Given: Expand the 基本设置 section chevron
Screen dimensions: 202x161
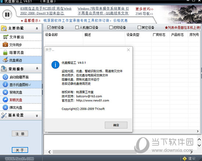Looking at the screenshot, I should (37, 116).
